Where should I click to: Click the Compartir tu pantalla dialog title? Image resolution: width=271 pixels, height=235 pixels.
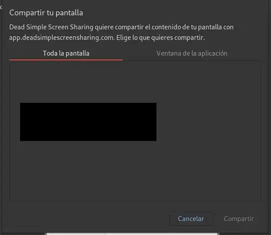(x=46, y=13)
